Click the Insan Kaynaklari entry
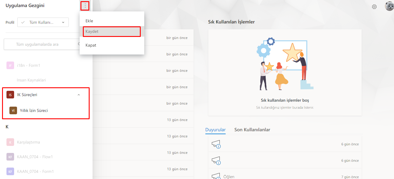The image size is (394, 179). click(31, 80)
